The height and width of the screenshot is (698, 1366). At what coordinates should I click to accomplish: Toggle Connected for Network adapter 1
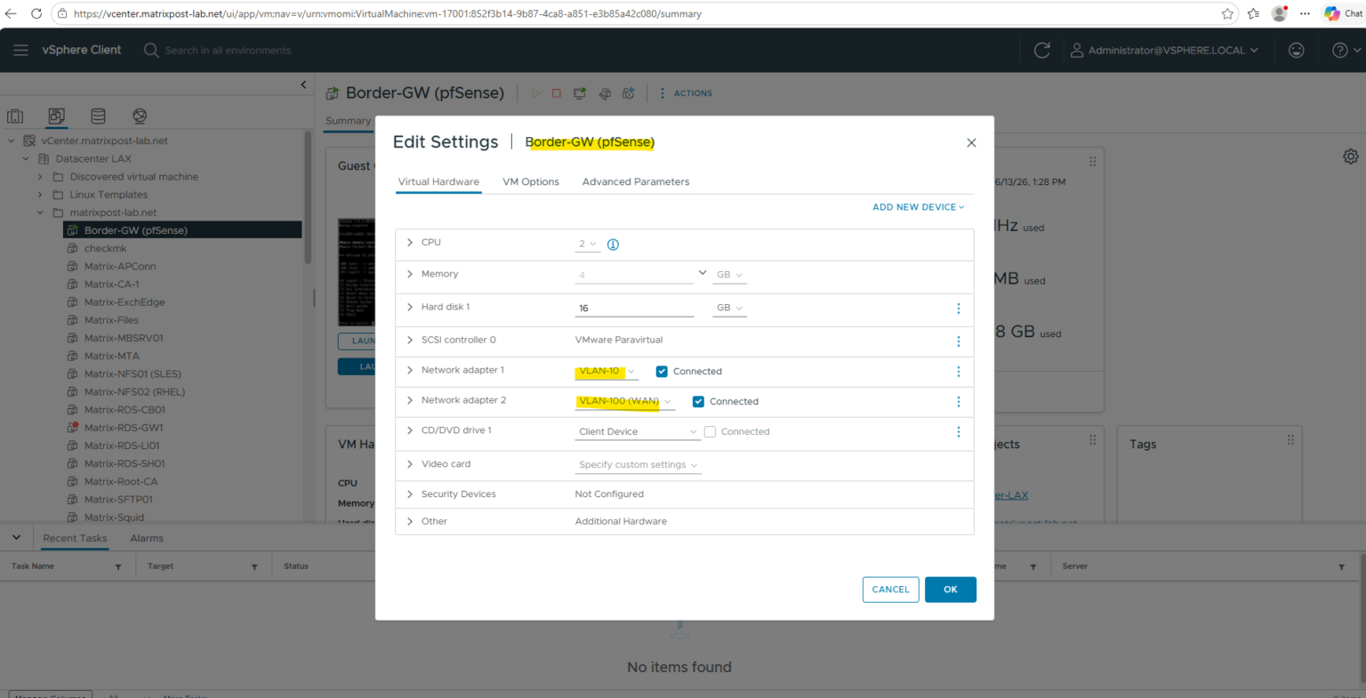(662, 372)
